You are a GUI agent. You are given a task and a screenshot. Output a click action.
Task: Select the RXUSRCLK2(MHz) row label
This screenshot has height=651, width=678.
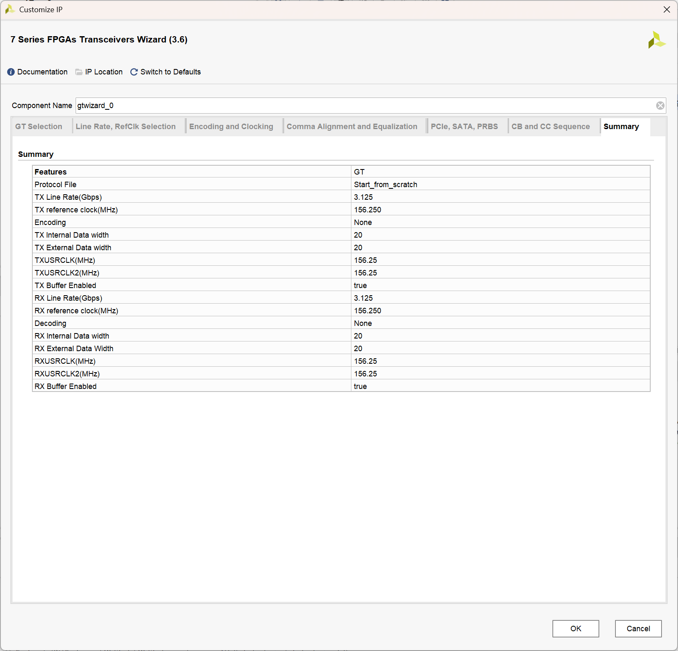coord(67,373)
